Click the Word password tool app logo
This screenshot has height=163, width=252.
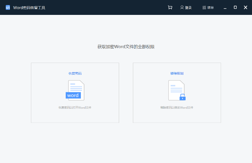click(x=8, y=7)
